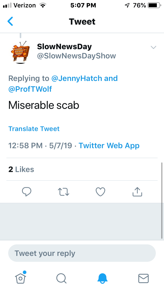This screenshot has height=291, width=164.
Task: Tap the @ProfTWolf mention link
Action: (x=30, y=89)
